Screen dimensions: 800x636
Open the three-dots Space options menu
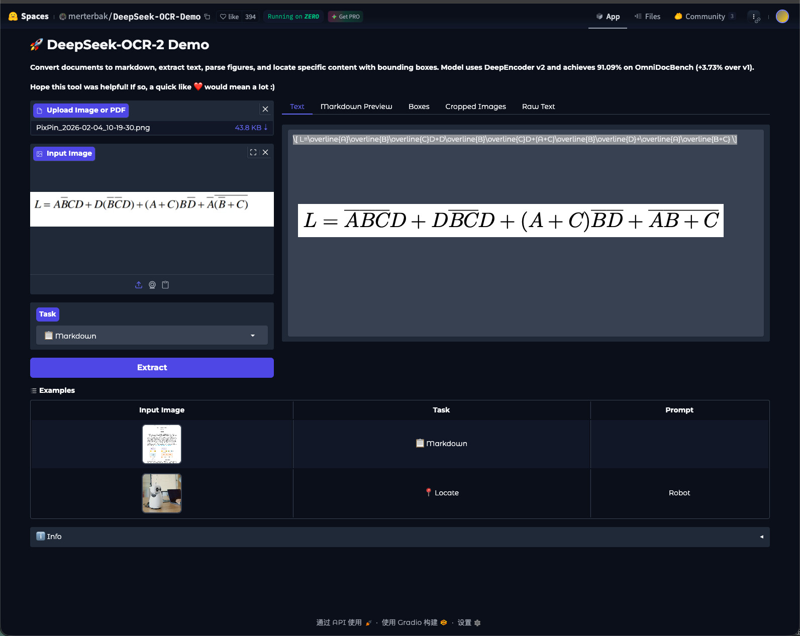[754, 17]
